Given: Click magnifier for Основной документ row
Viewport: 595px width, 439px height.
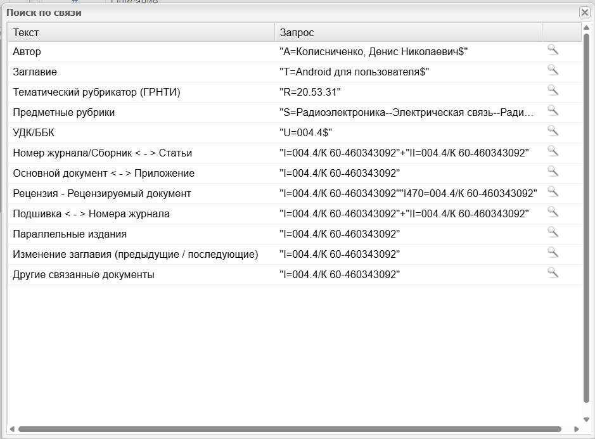Looking at the screenshot, I should tap(553, 172).
